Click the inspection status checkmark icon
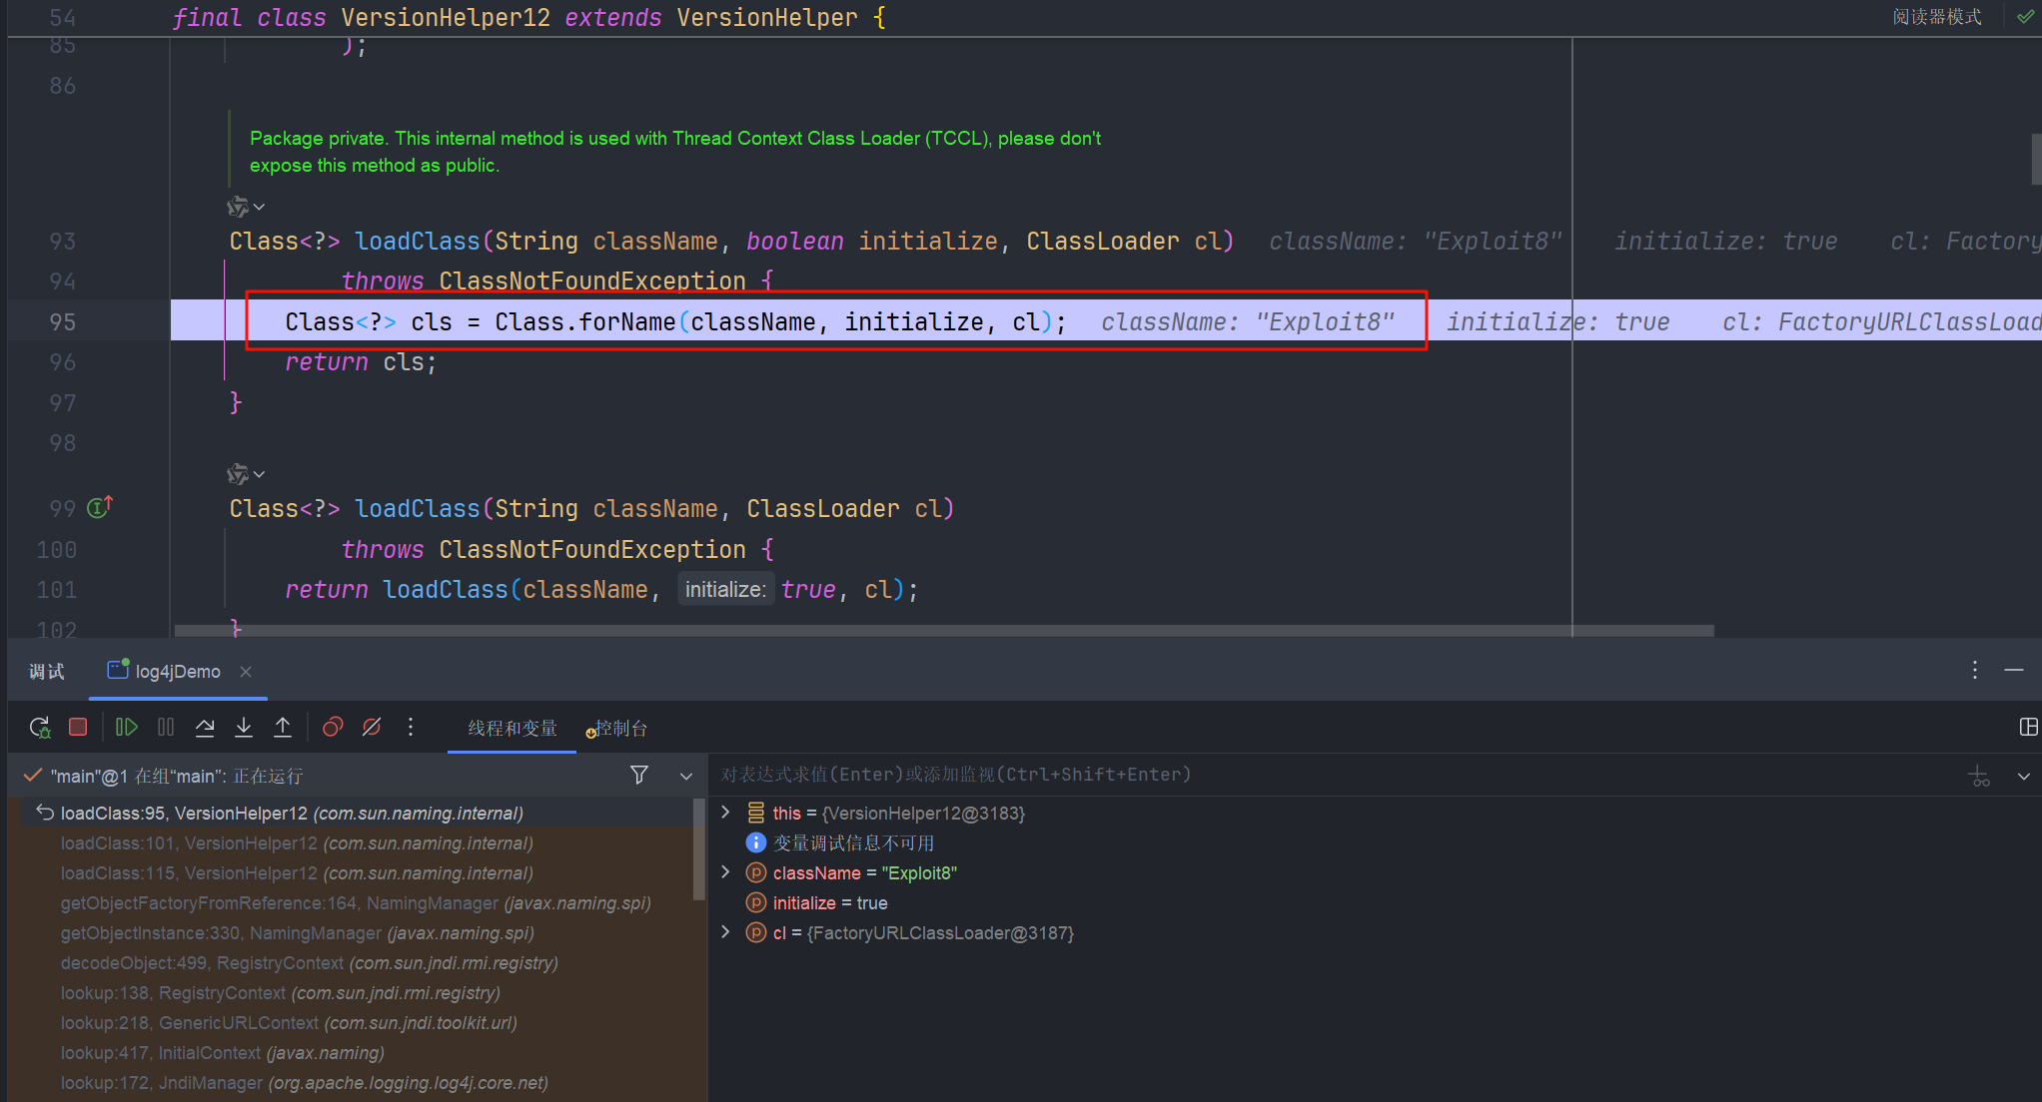2042x1102 pixels. point(2025,17)
